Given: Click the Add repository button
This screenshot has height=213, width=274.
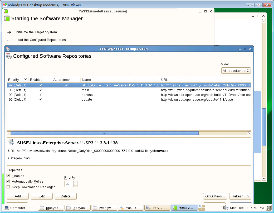Looking at the screenshot, I should click(x=18, y=196).
